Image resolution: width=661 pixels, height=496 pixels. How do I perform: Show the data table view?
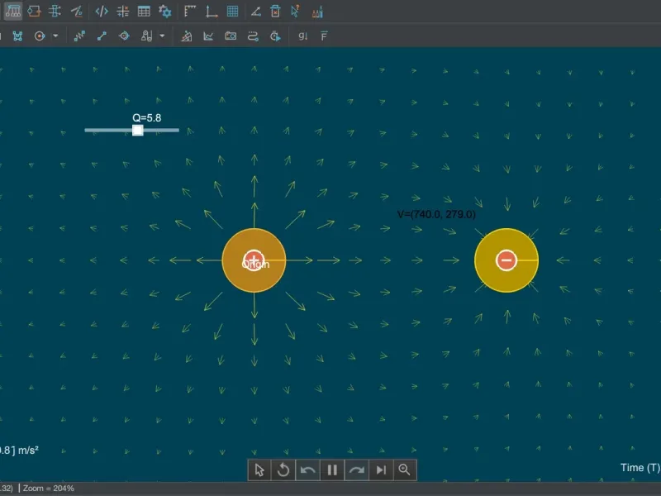[x=144, y=12]
